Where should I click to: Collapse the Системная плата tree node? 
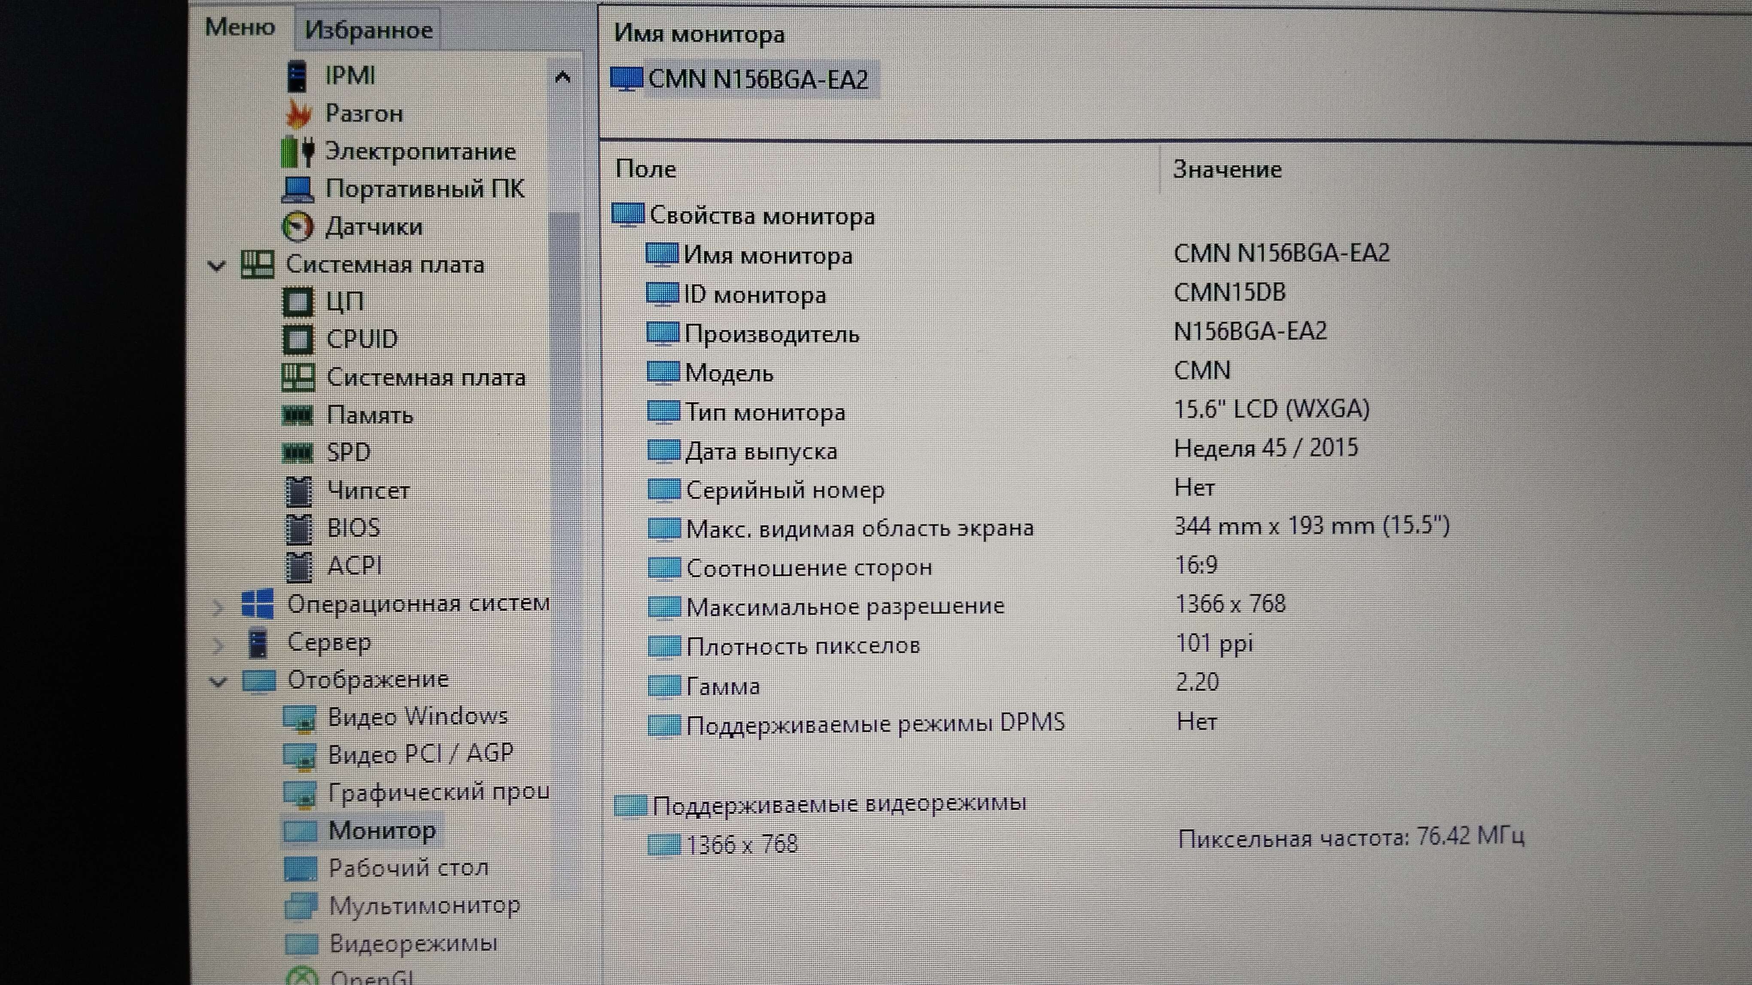click(x=216, y=265)
